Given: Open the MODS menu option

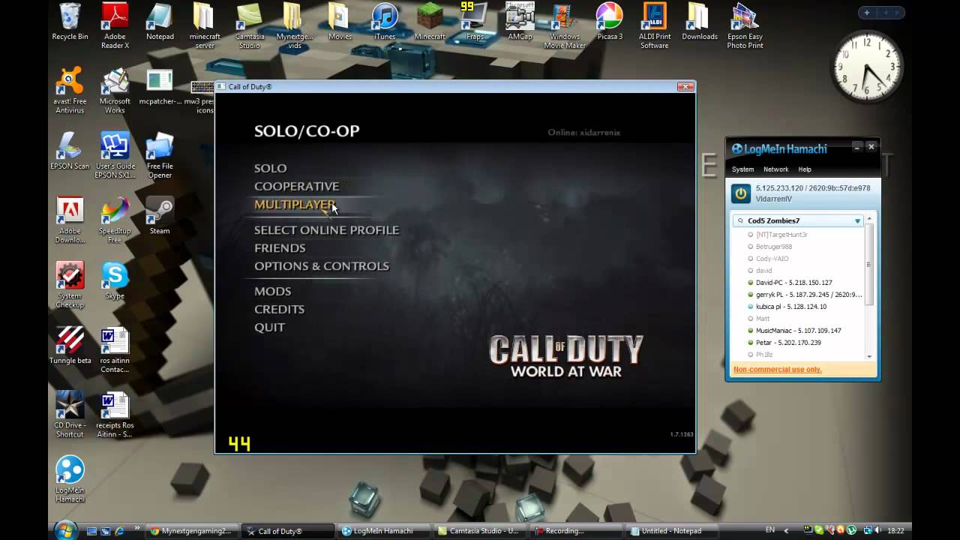Looking at the screenshot, I should point(272,292).
